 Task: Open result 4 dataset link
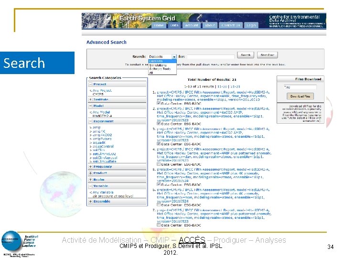pyautogui.click(x=214, y=155)
